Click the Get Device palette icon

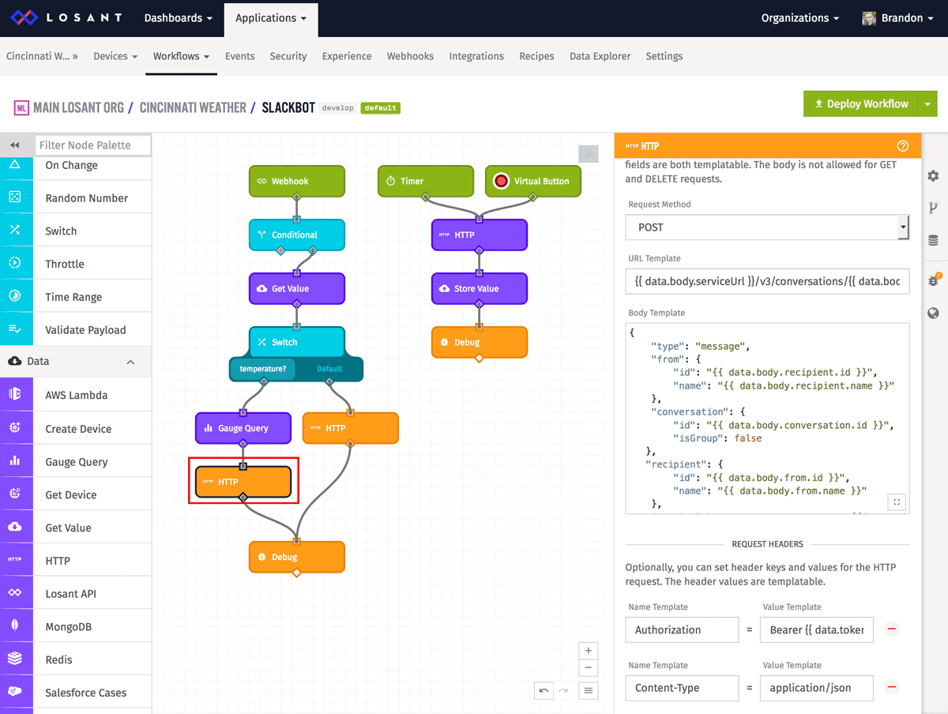tap(15, 494)
